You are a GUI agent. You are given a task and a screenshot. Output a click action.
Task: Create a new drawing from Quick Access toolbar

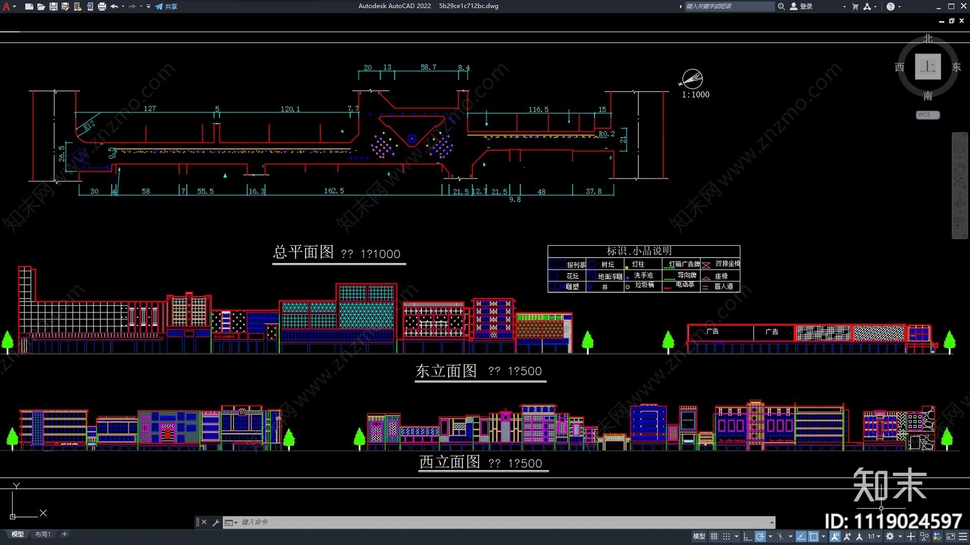tap(28, 6)
